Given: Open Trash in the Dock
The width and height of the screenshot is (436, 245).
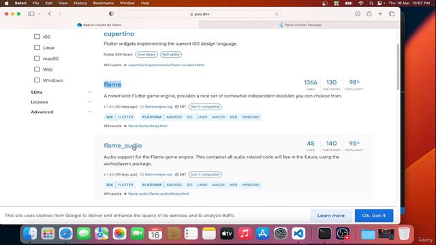Looking at the screenshot, I should [404, 233].
